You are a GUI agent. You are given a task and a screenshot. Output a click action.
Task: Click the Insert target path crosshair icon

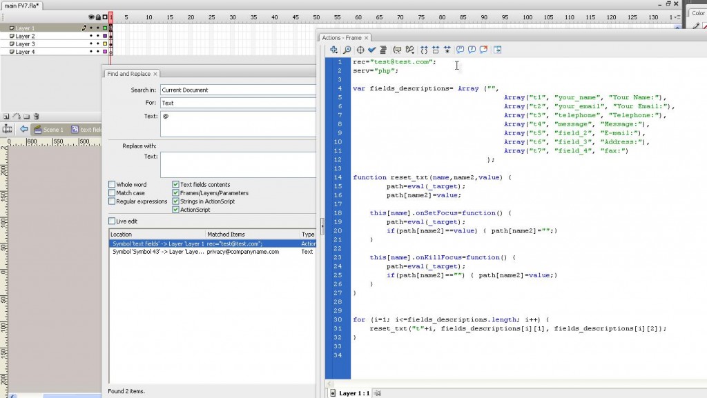click(360, 50)
